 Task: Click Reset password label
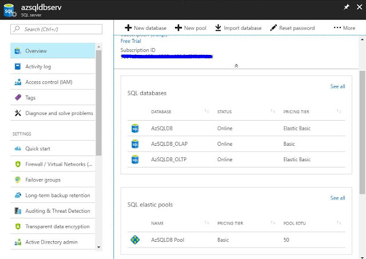(297, 28)
